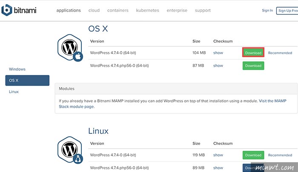The height and width of the screenshot is (172, 298).
Task: Open the support menu item
Action: 203,11
